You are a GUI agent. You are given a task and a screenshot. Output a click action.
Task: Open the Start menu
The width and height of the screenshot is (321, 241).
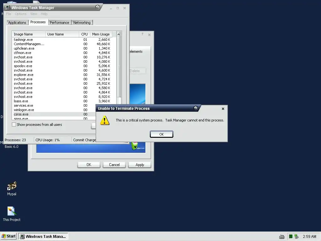click(8, 236)
